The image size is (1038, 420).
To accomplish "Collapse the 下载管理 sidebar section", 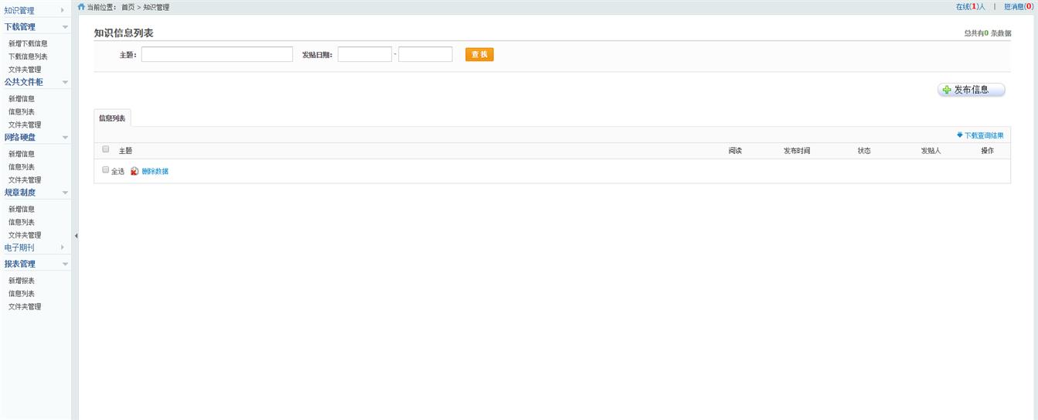I will pos(65,27).
